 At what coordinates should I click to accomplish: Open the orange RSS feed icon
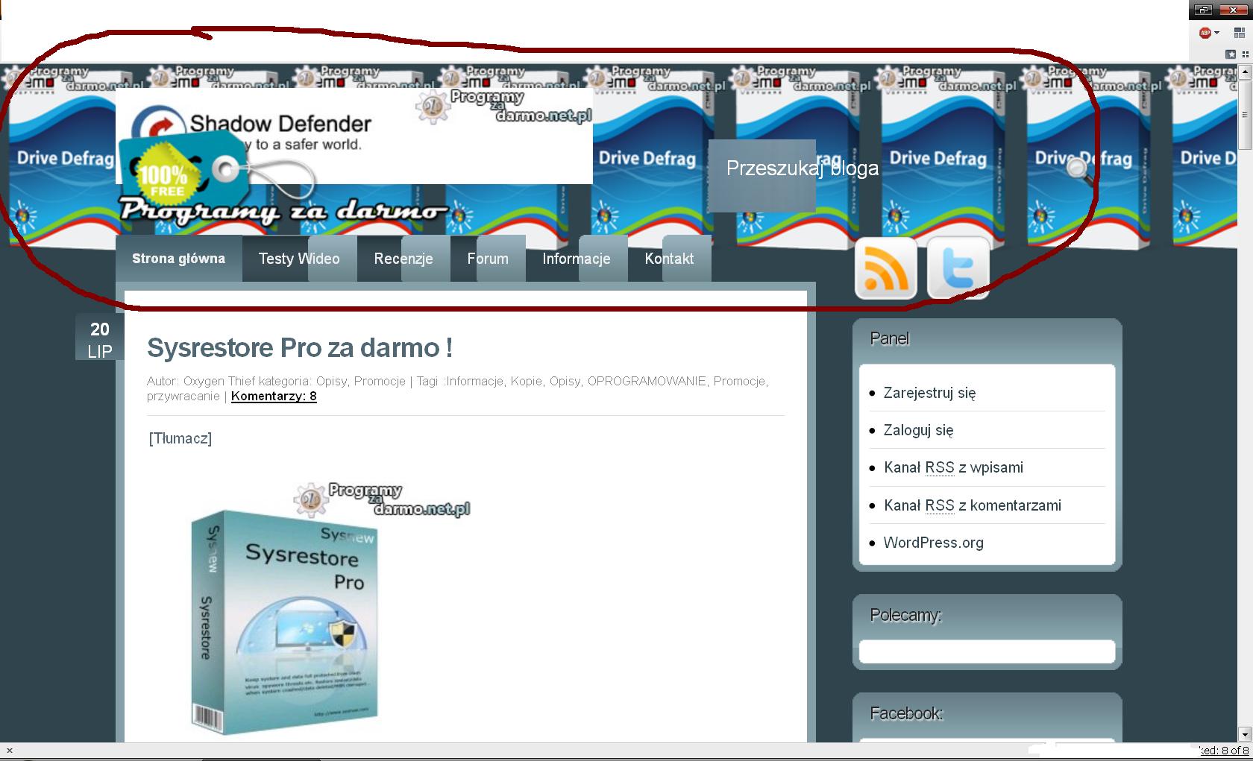tap(886, 268)
